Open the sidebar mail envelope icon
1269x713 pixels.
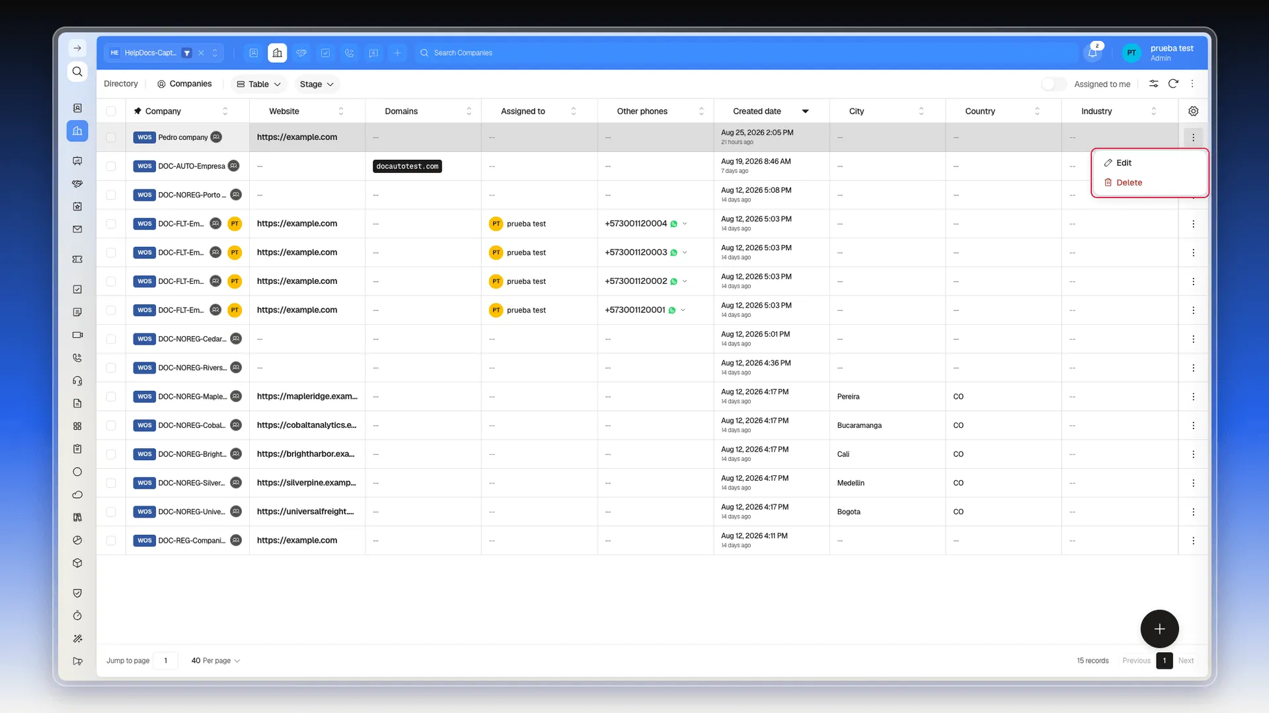[x=77, y=229]
